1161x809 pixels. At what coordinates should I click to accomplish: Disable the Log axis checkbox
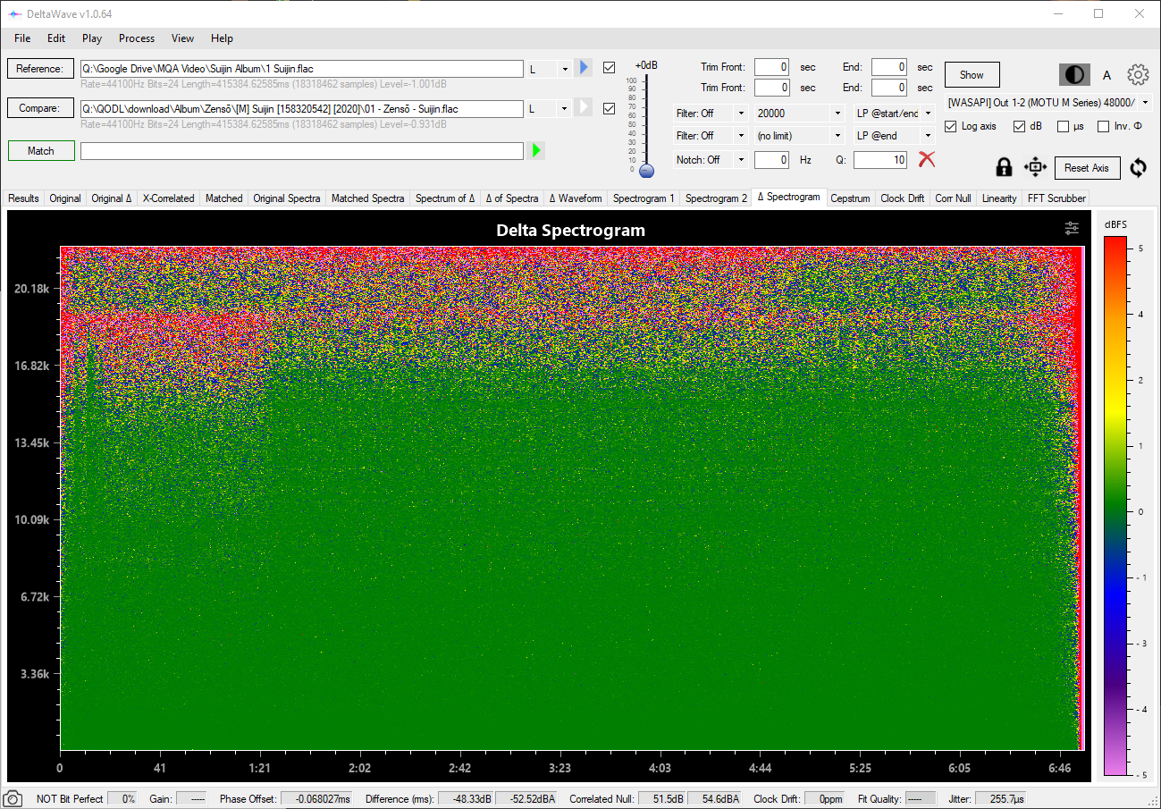951,126
